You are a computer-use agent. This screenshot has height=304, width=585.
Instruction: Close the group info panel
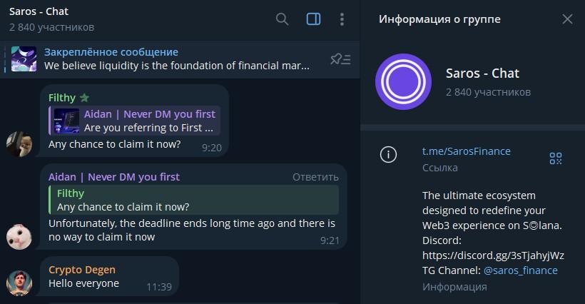coord(567,19)
